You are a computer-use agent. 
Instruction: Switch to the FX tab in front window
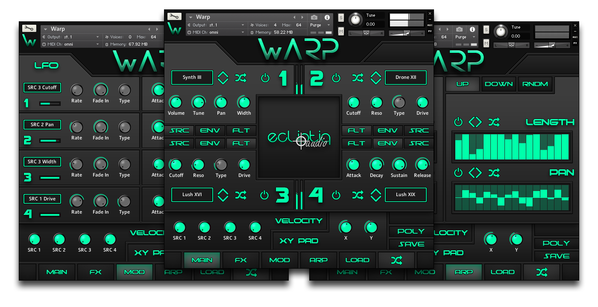tap(241, 260)
